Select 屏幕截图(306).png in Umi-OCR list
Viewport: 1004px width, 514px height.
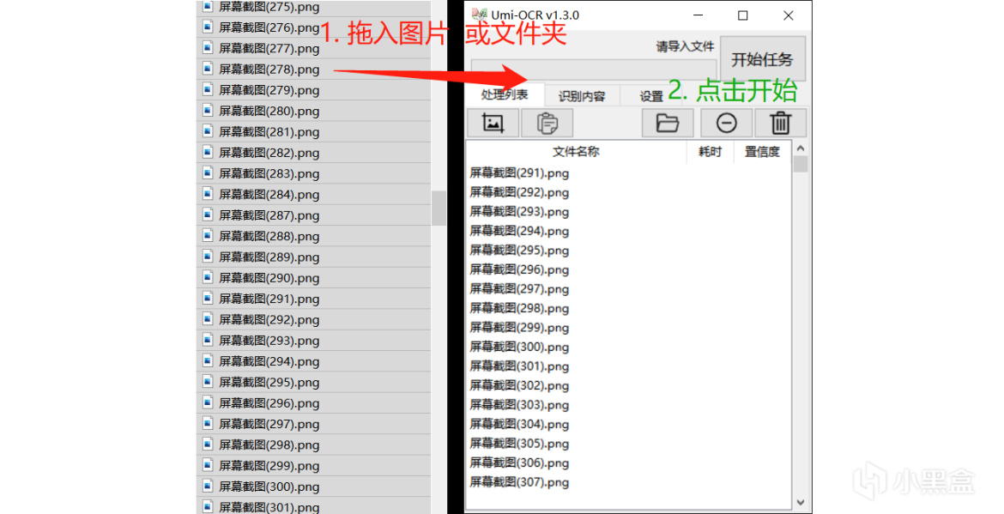[x=519, y=463]
